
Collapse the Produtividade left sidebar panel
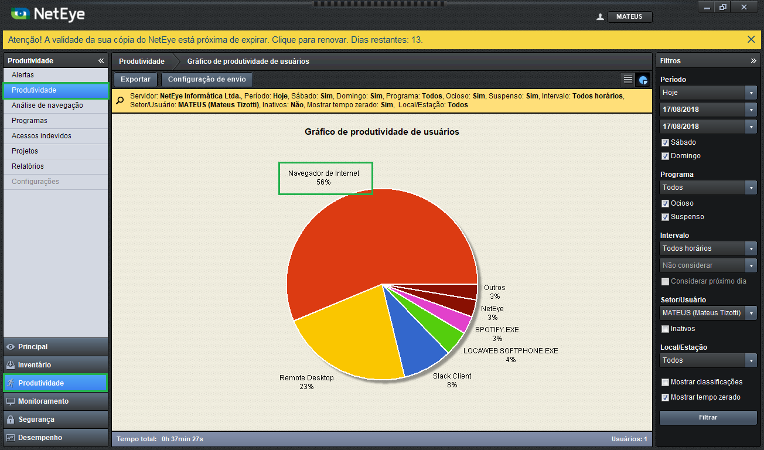pos(101,61)
